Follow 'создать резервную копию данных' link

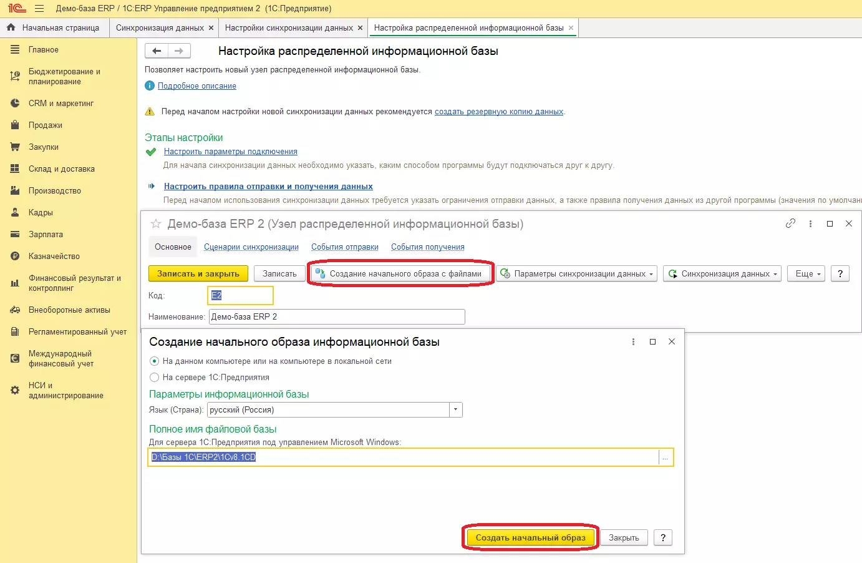click(499, 112)
